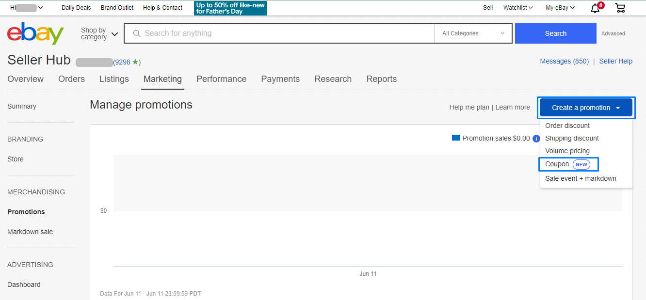Open Messages (850) link
Image resolution: width=646 pixels, height=300 pixels.
pyautogui.click(x=564, y=61)
